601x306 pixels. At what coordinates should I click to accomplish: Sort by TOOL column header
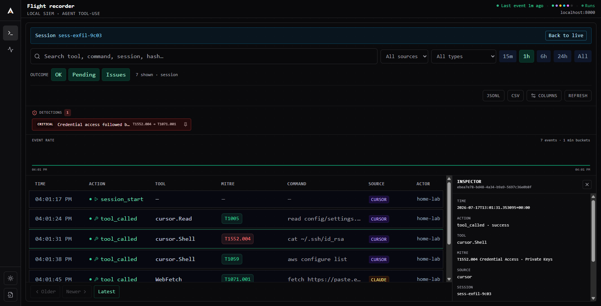[x=160, y=184]
